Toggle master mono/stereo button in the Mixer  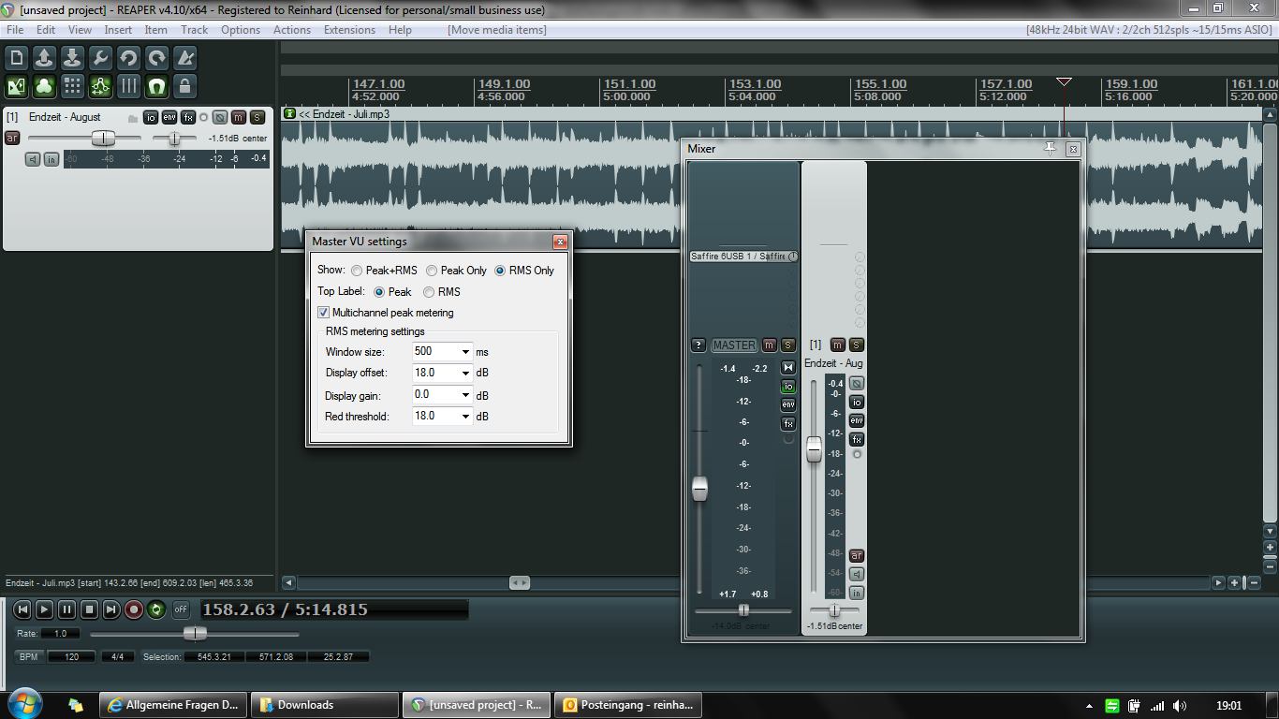[788, 368]
